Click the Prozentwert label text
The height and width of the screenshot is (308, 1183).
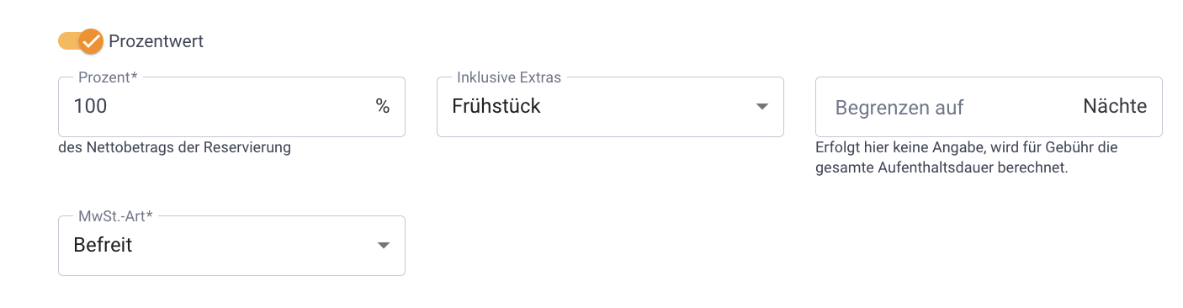[156, 41]
